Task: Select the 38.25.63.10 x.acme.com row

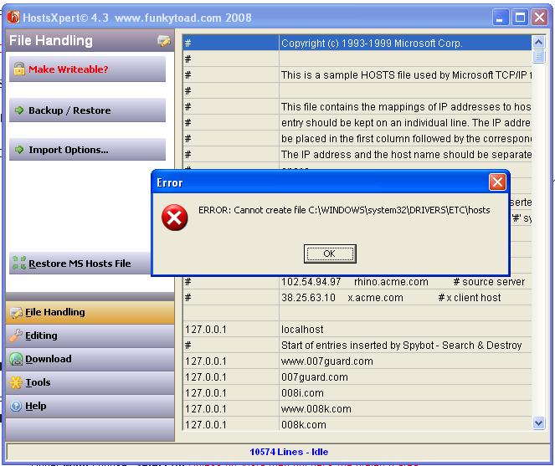Action: click(x=357, y=298)
